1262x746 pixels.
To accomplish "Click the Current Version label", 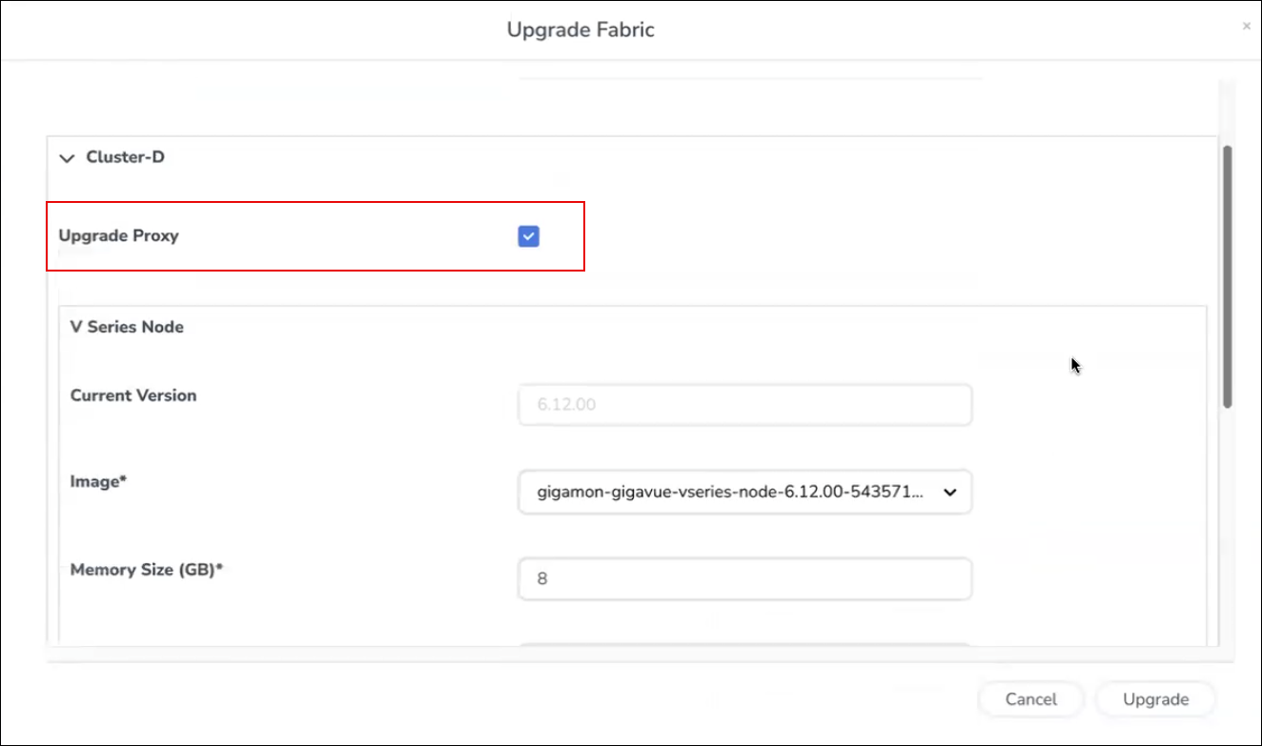I will [133, 395].
